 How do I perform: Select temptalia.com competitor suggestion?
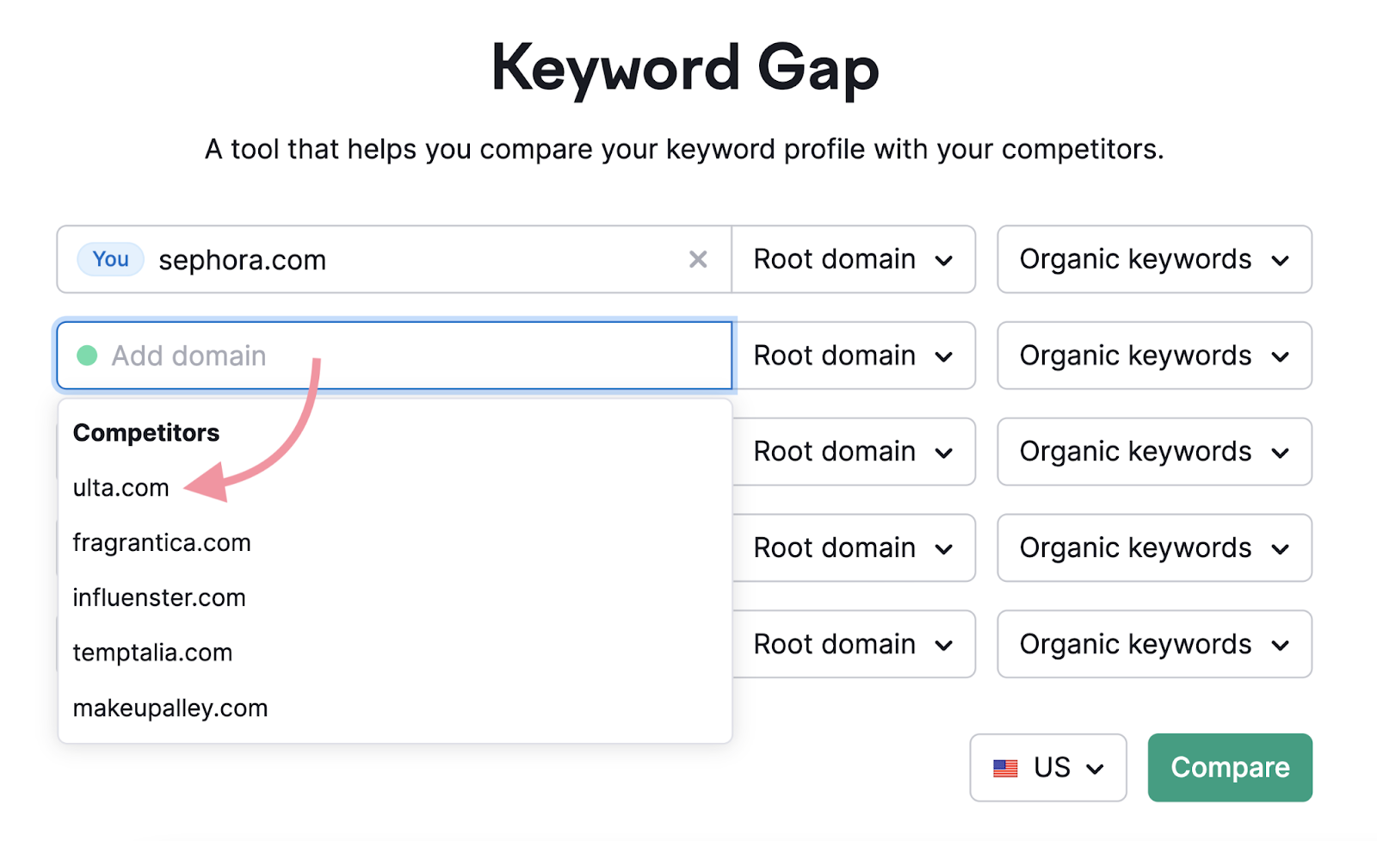tap(152, 653)
